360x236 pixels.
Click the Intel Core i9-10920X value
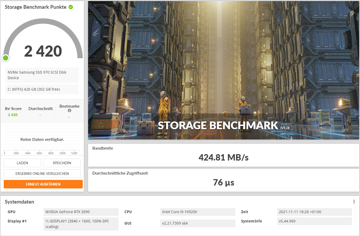click(x=198, y=212)
